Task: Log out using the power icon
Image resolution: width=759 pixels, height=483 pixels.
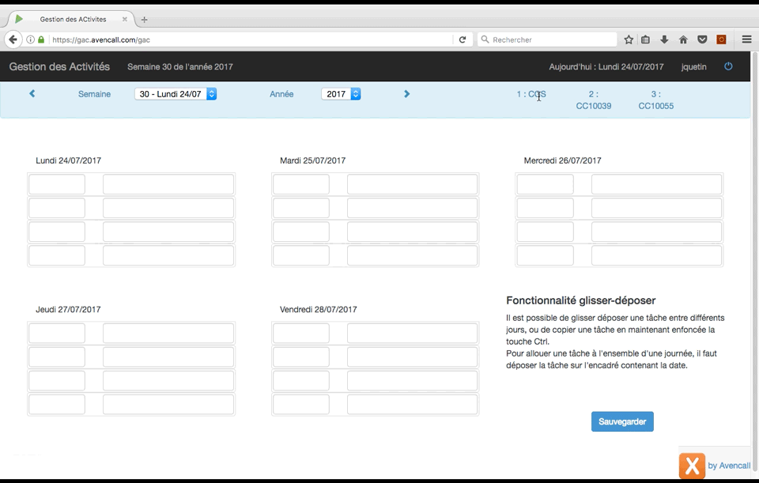Action: tap(728, 66)
